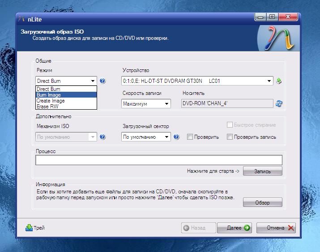Refresh the media with the blue arrows icon
Image resolution: width=320 pixels, height=252 pixels.
(x=279, y=104)
